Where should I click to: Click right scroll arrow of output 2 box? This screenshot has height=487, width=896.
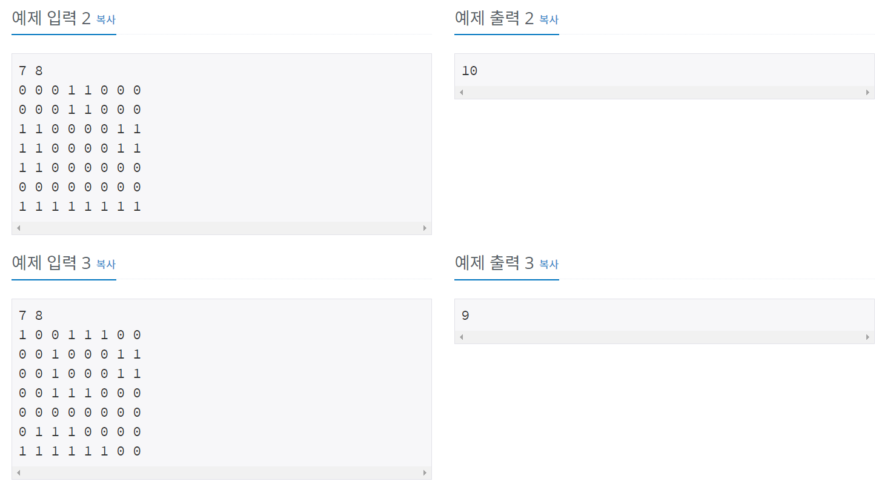868,93
